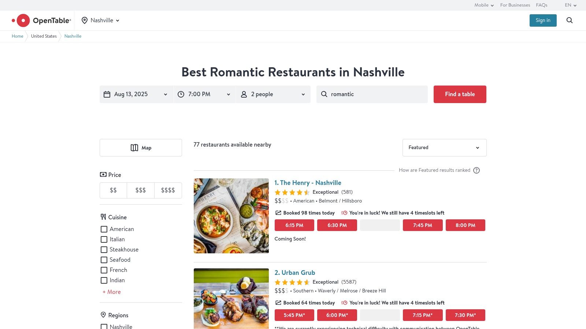Click Urban Grub's booked-today chart icon
586x329 pixels.
(x=278, y=303)
